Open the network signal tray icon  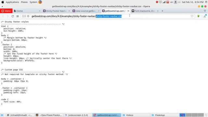pos(164,2)
